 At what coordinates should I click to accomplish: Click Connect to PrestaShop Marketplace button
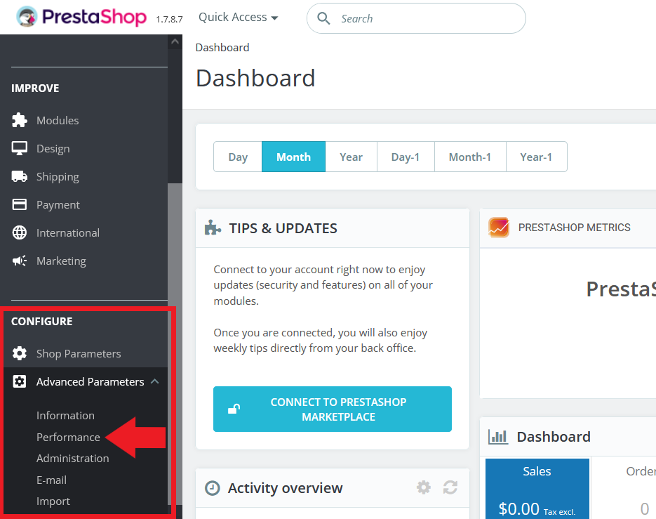[332, 409]
